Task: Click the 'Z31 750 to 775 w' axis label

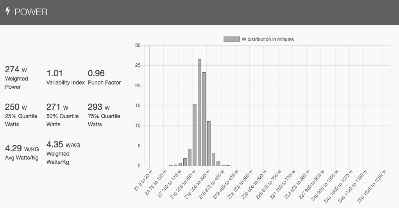Action: click(283, 184)
